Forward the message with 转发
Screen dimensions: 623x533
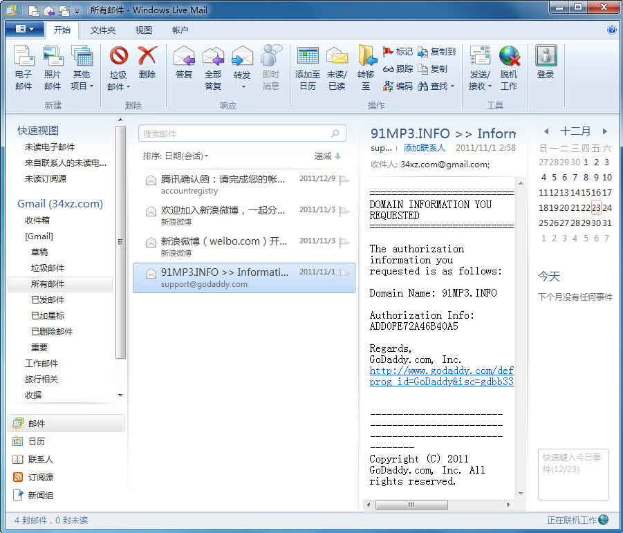point(242,68)
